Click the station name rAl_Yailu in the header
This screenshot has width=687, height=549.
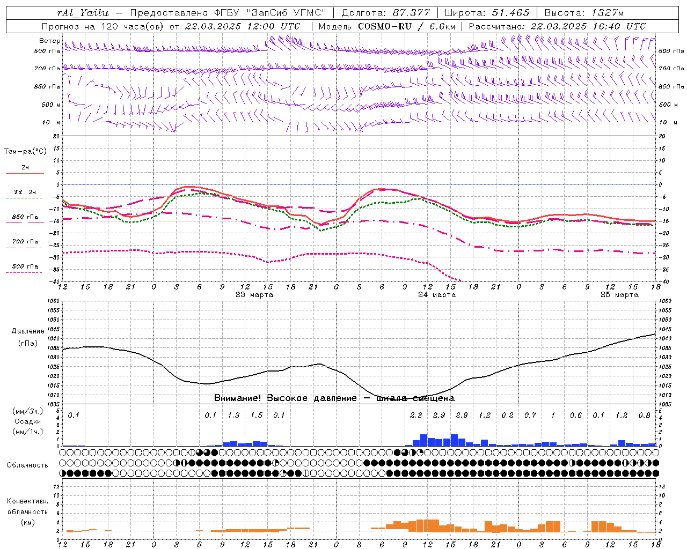(x=83, y=13)
